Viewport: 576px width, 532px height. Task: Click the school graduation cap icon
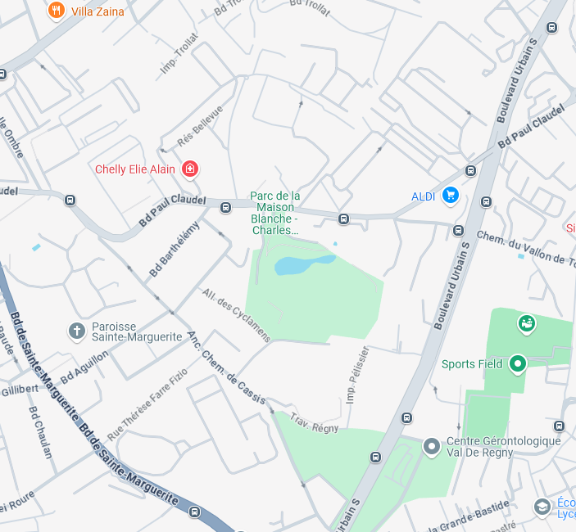(x=542, y=507)
